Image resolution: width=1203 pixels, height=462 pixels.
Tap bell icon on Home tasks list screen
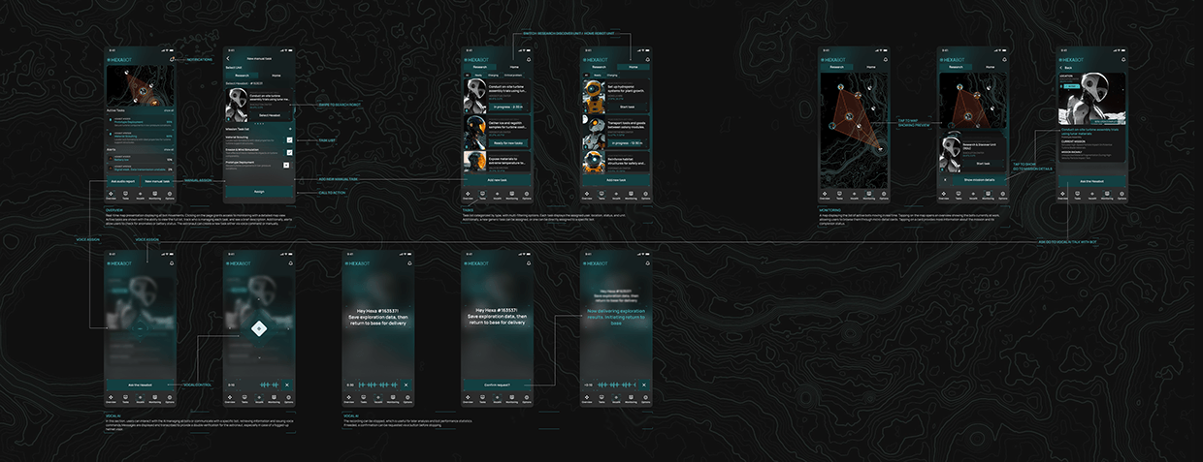point(647,60)
